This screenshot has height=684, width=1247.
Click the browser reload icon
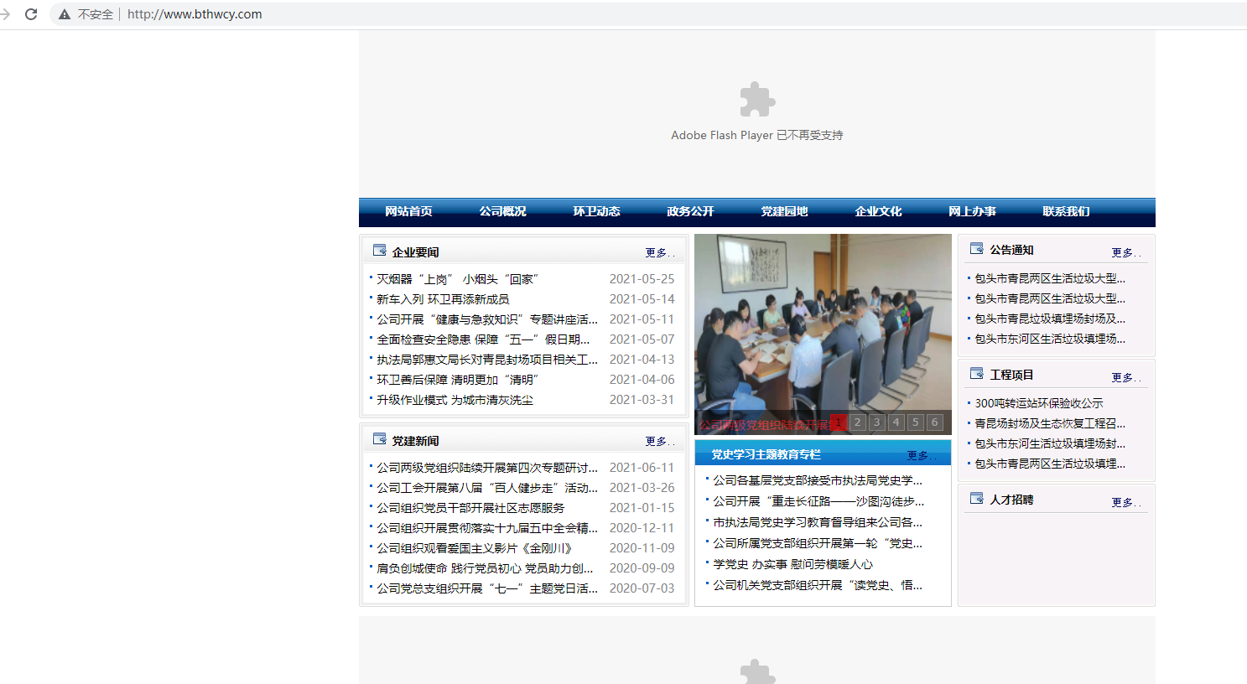click(x=31, y=14)
